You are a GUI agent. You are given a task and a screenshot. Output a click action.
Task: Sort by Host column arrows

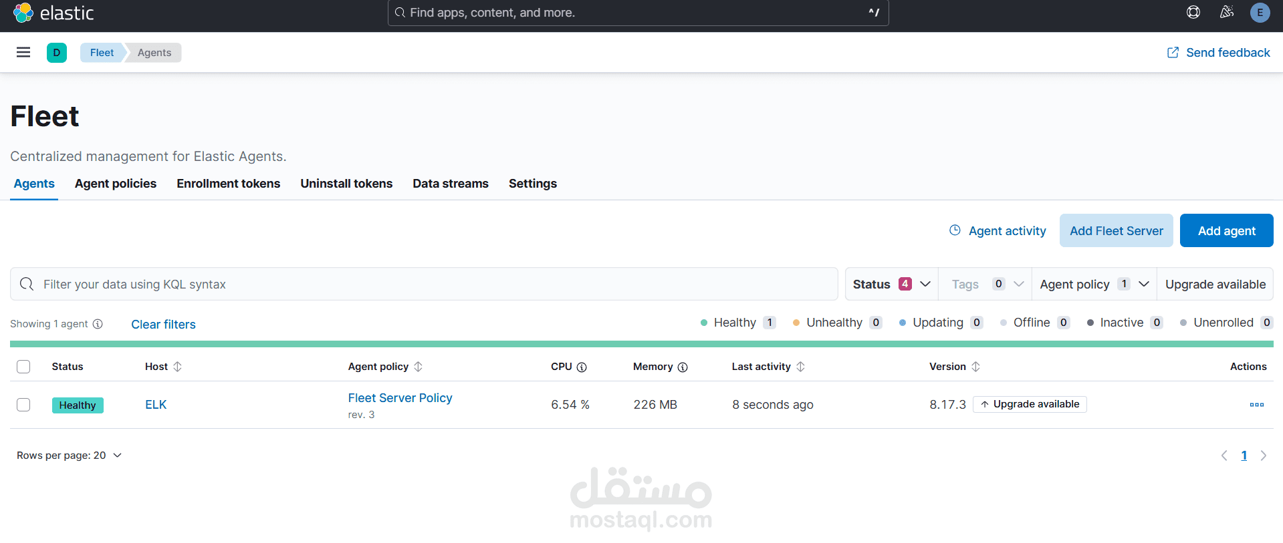(178, 367)
